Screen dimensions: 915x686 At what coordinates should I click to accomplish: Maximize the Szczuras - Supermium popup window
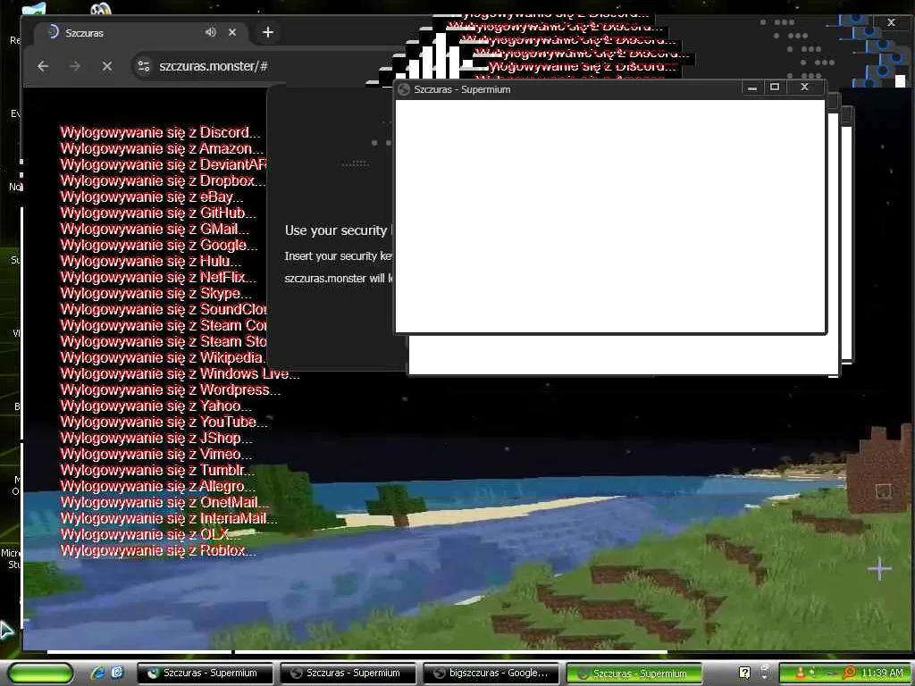(775, 88)
